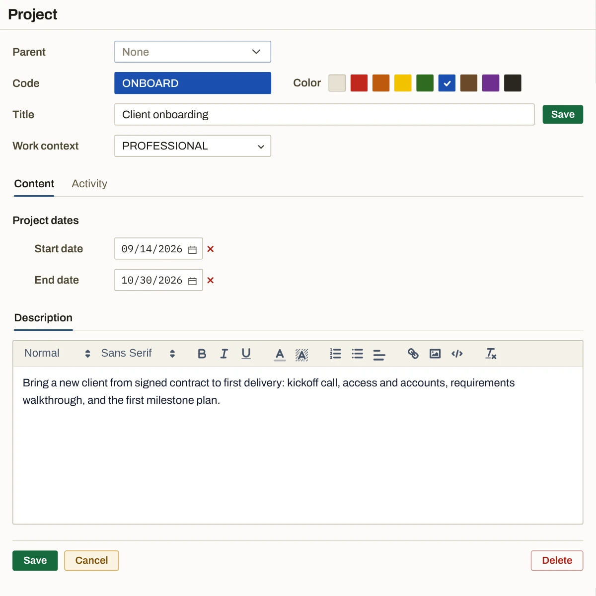596x596 pixels.
Task: Choose the red color swatch
Action: pos(359,83)
